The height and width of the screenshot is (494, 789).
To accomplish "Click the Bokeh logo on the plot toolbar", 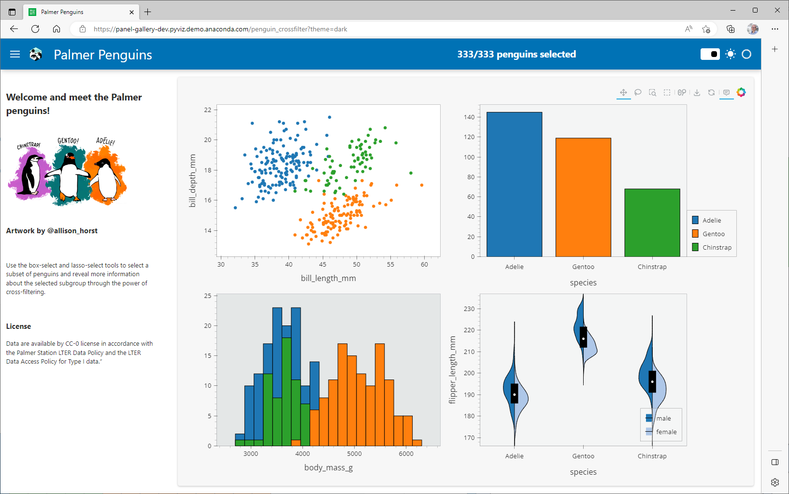I will [741, 92].
